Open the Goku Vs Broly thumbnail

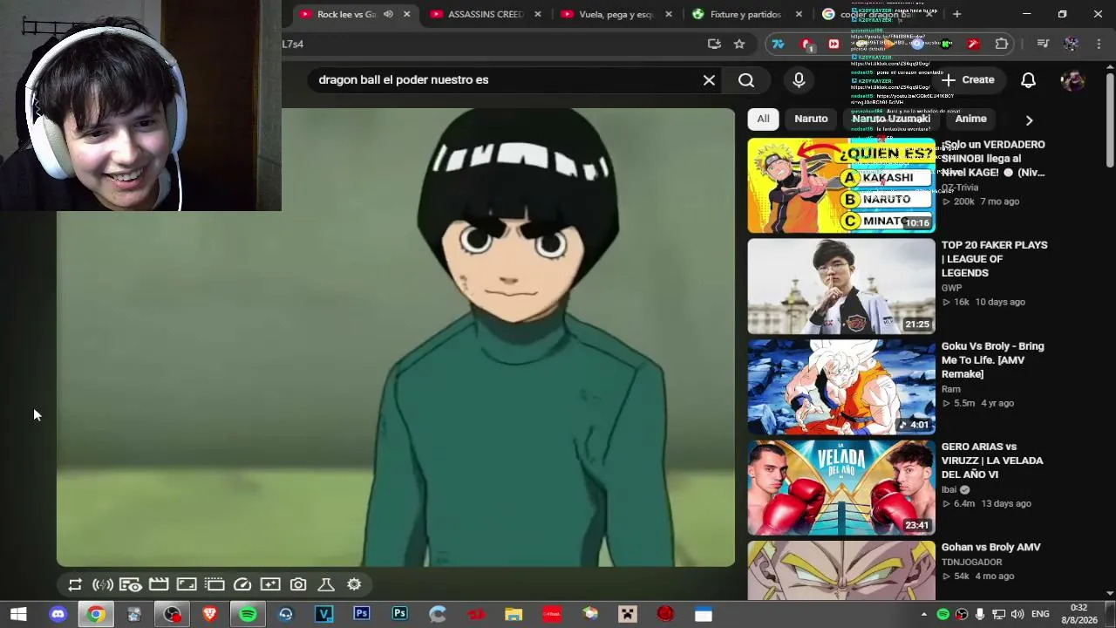pyautogui.click(x=841, y=387)
